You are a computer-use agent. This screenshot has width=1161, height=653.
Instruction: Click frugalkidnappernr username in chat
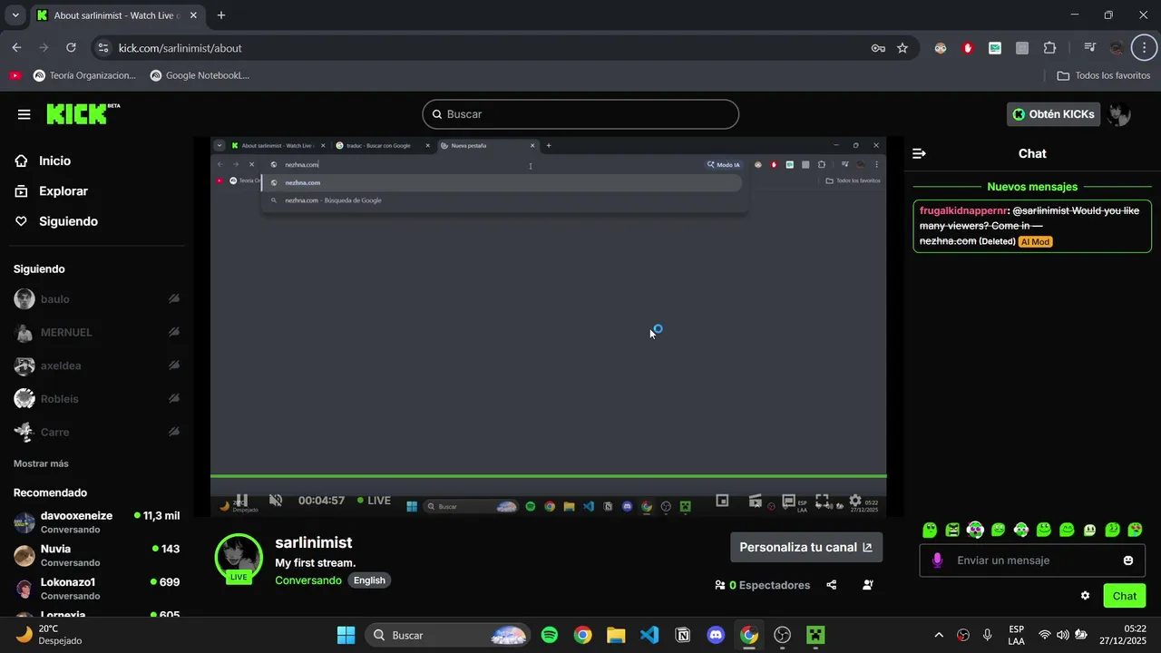coord(963,210)
